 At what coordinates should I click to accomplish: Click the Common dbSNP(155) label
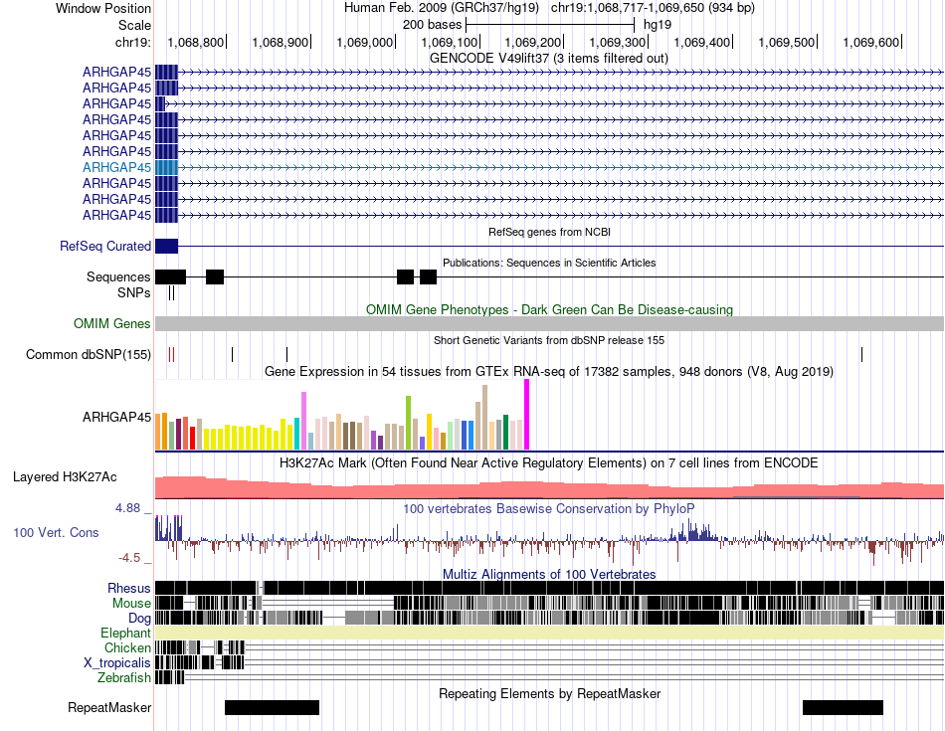[88, 354]
